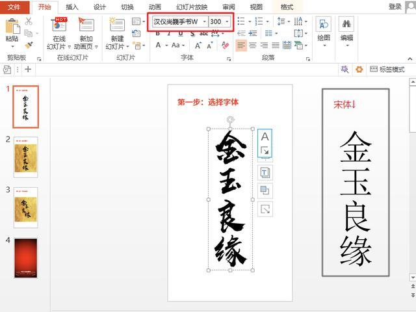Click the Copy icon in clipboard group

tap(29, 33)
